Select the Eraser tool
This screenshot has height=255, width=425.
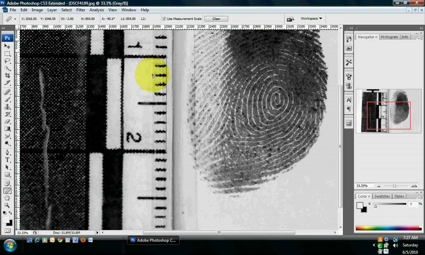(7, 121)
